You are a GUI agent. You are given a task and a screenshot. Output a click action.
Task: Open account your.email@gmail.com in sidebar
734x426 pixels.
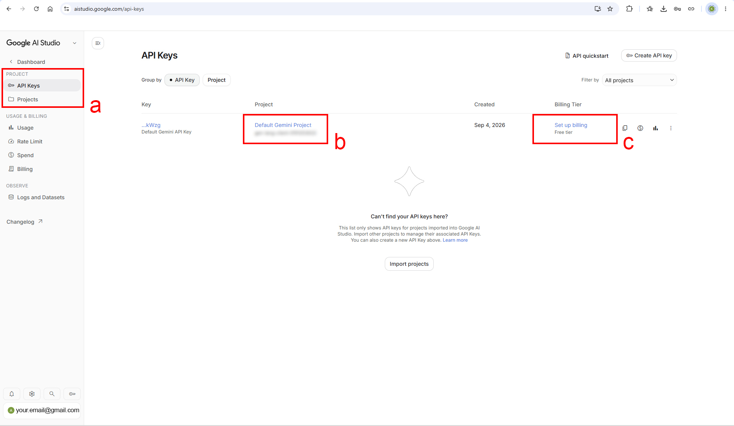[42, 410]
